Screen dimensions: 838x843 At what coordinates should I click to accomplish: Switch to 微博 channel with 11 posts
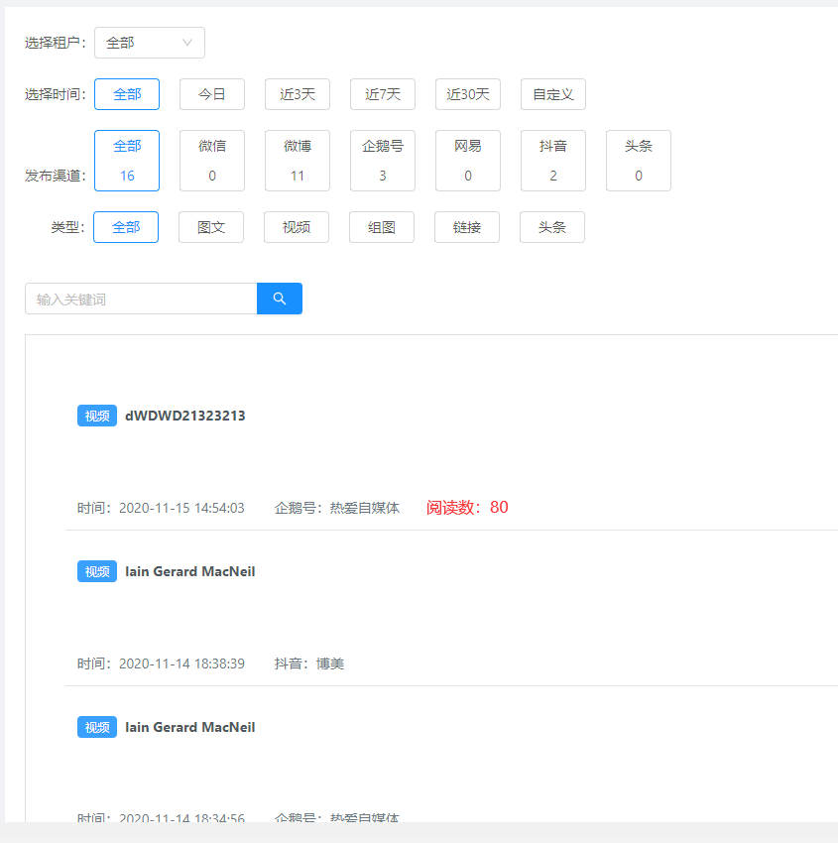297,160
